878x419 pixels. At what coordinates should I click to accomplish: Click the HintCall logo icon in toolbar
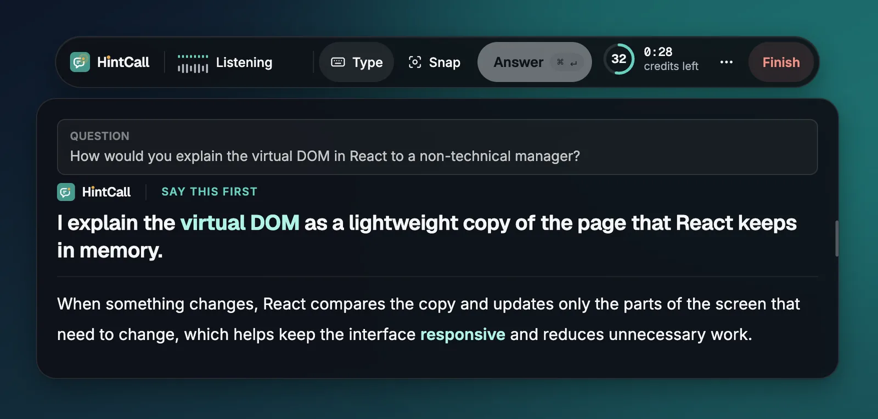click(80, 62)
